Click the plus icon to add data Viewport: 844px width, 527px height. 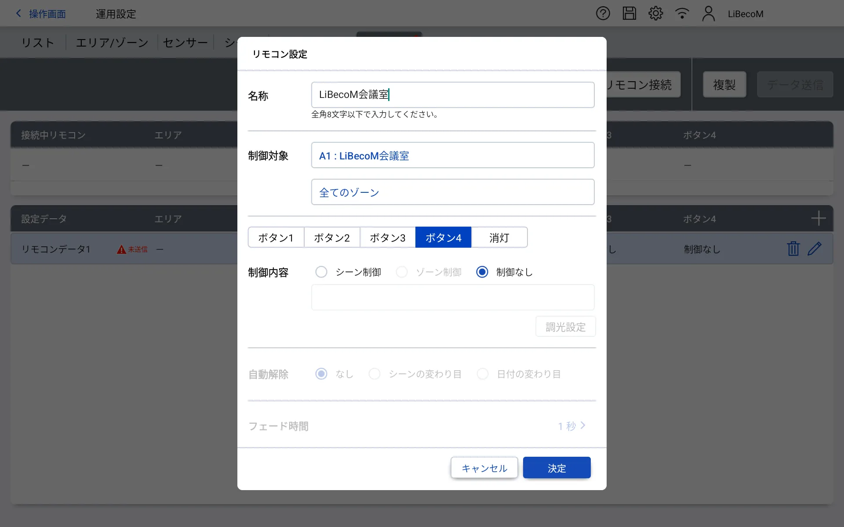click(x=818, y=218)
